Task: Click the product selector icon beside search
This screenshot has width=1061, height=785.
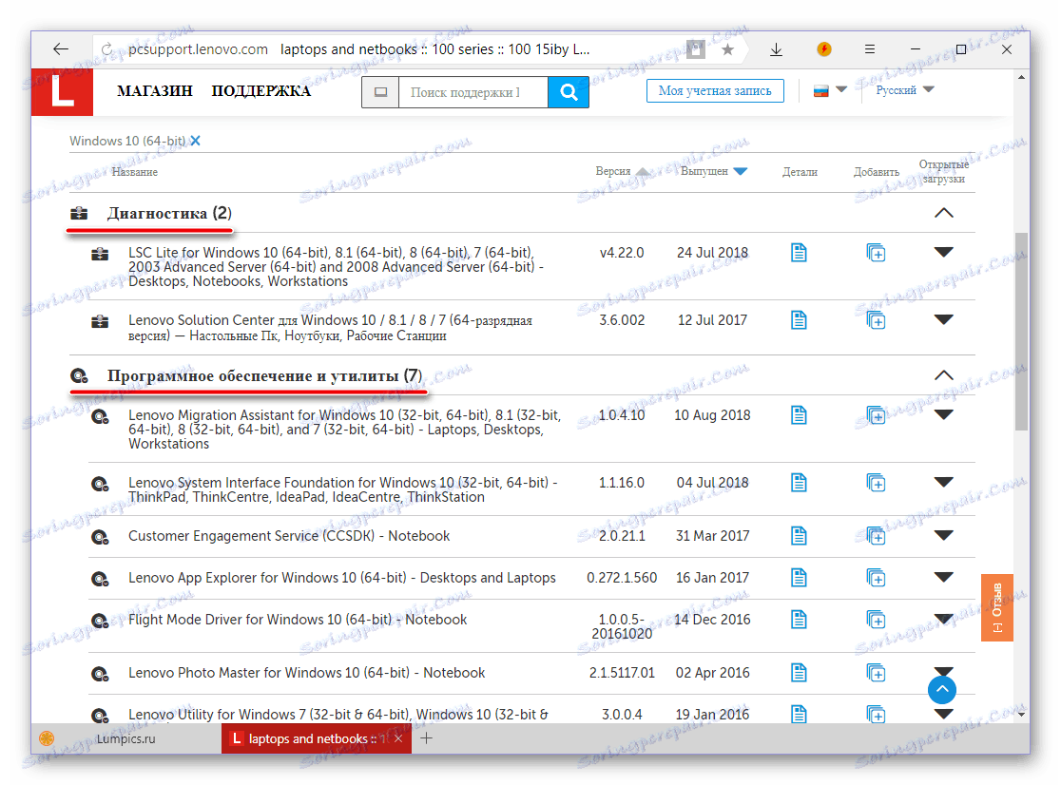Action: (x=381, y=92)
